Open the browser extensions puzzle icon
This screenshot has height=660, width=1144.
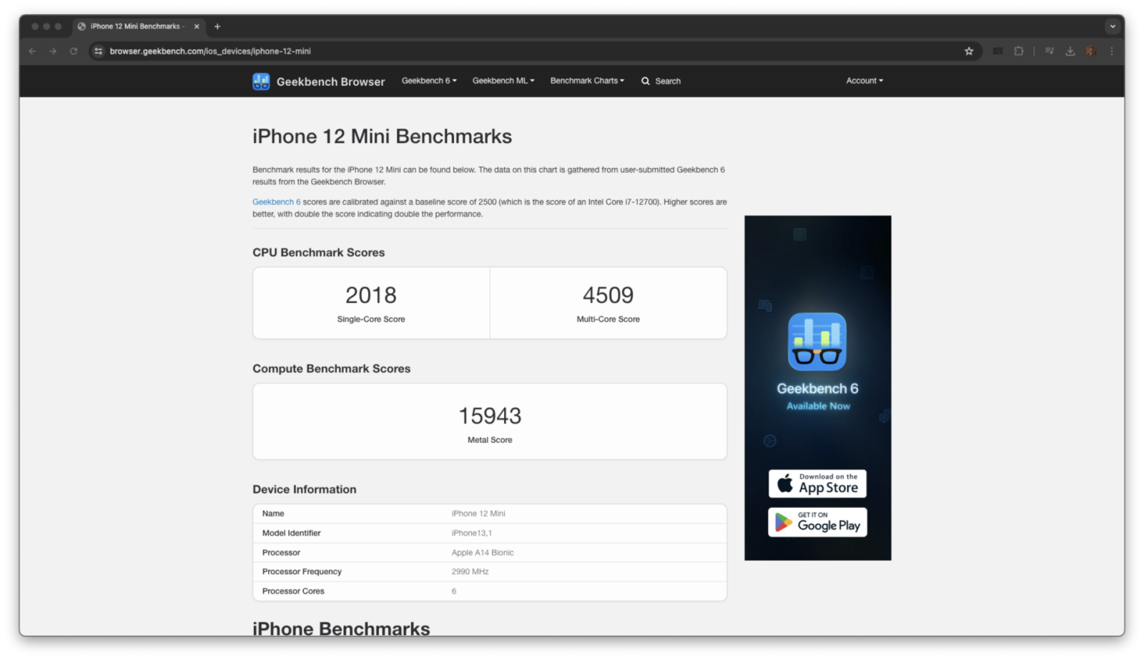1019,51
